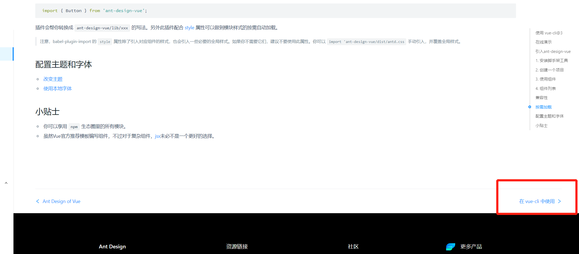Jump to 配置主题和字体 in anchor list
This screenshot has height=254, width=579.
pyautogui.click(x=549, y=116)
